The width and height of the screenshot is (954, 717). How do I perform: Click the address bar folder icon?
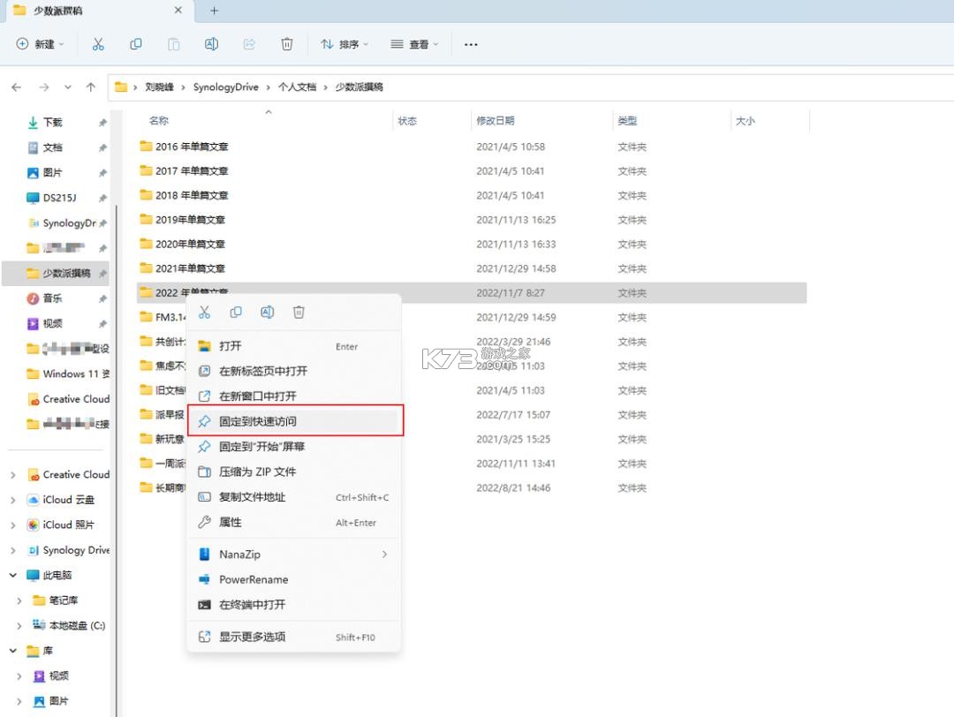pos(121,87)
